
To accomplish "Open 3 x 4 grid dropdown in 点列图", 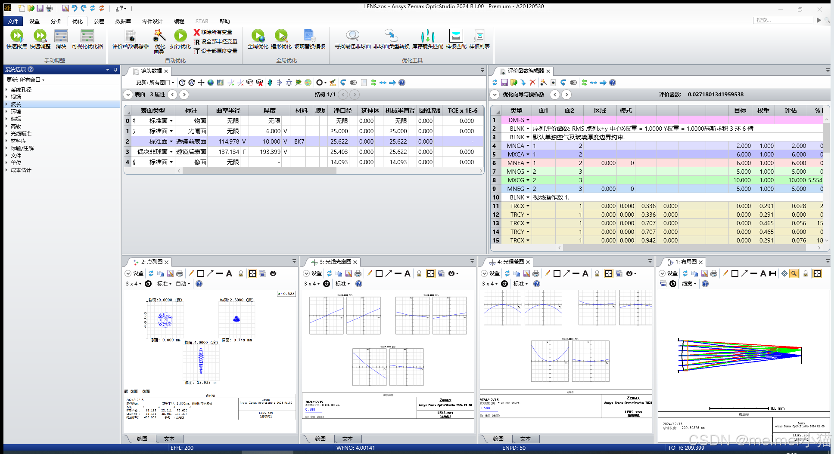I will [134, 284].
